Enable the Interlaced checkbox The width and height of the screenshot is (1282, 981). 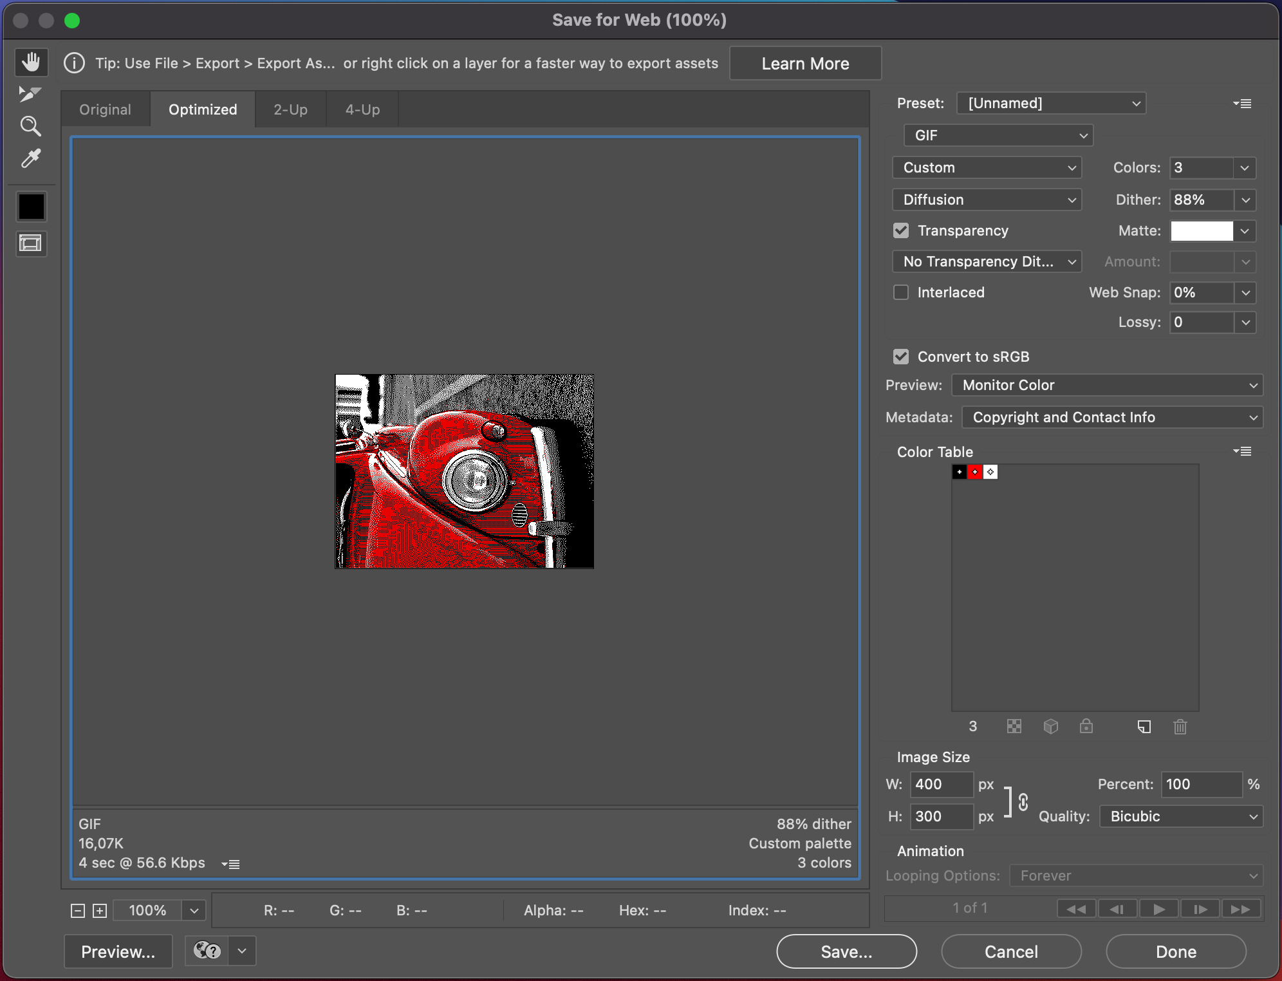901,292
